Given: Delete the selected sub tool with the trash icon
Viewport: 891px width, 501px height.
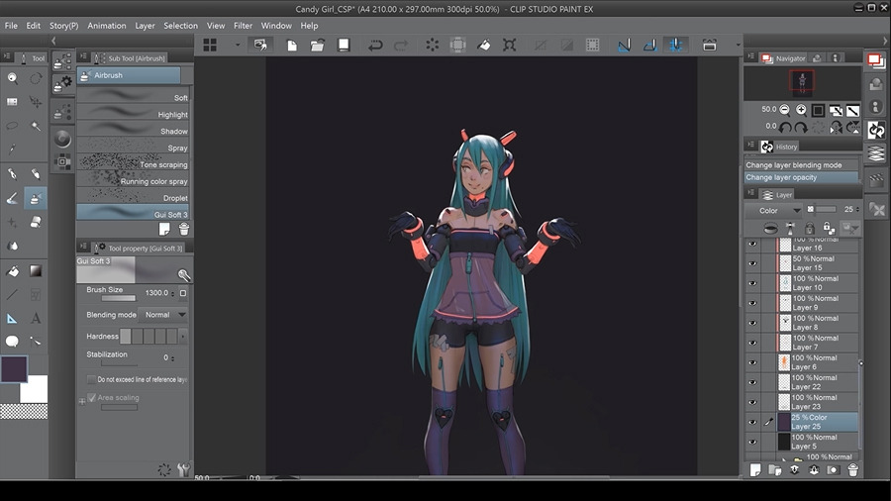Looking at the screenshot, I should click(x=183, y=229).
